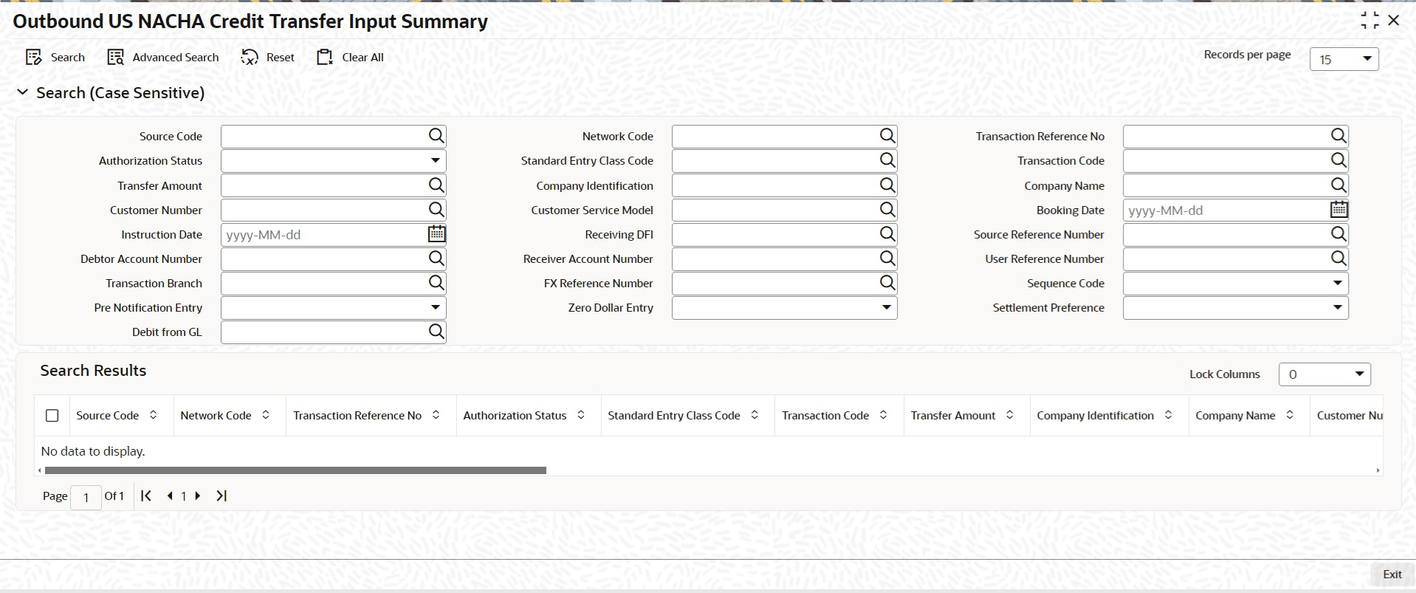Go to previous results page
Image resolution: width=1416 pixels, height=593 pixels.
[x=170, y=496]
